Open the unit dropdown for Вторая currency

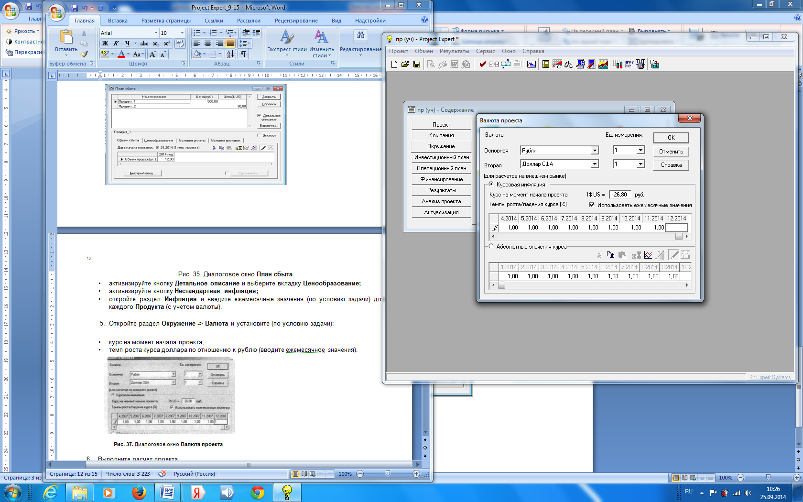(x=640, y=164)
